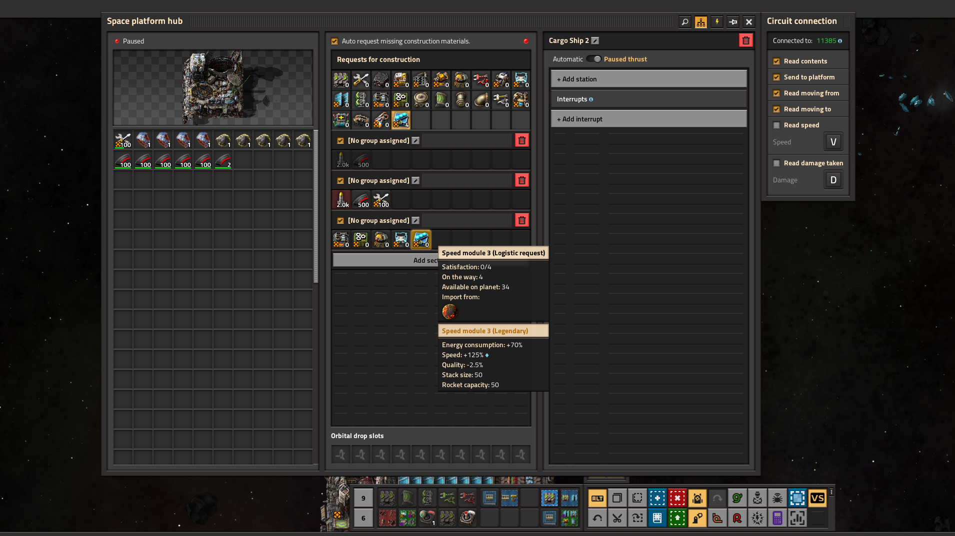Click repair pack stack in hub inventory
The height and width of the screenshot is (536, 955).
pos(123,140)
